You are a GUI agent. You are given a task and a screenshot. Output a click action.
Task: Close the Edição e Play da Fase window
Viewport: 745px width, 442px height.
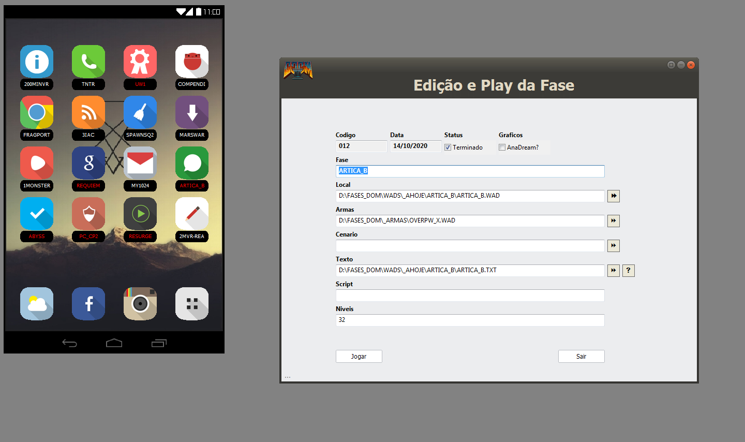[x=691, y=65]
